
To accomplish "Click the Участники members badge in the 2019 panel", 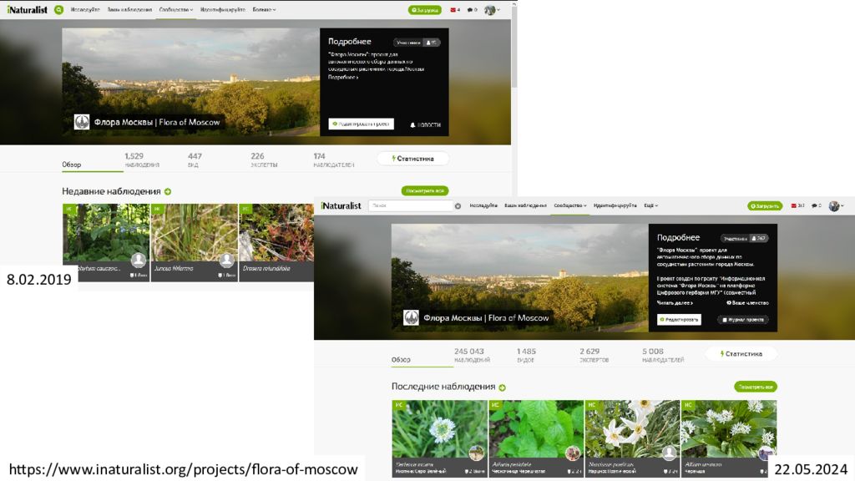I will point(417,42).
